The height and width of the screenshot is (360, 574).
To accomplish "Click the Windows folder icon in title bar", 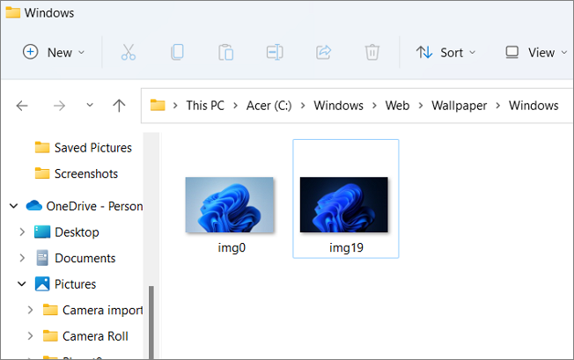I will pos(13,12).
